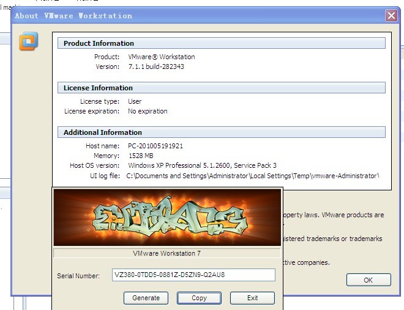Click the Host OS version label
Screen dimensions: 404x310
coord(94,165)
